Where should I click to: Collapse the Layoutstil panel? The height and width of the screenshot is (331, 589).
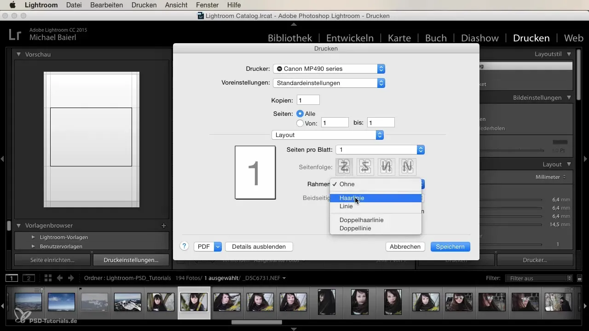(569, 54)
